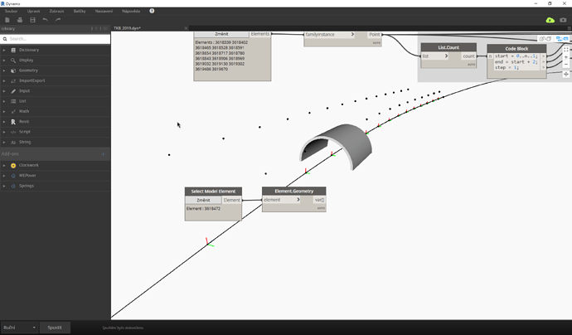Click the Clockwork package icon
Screen dimensions: 572x335
coord(13,165)
